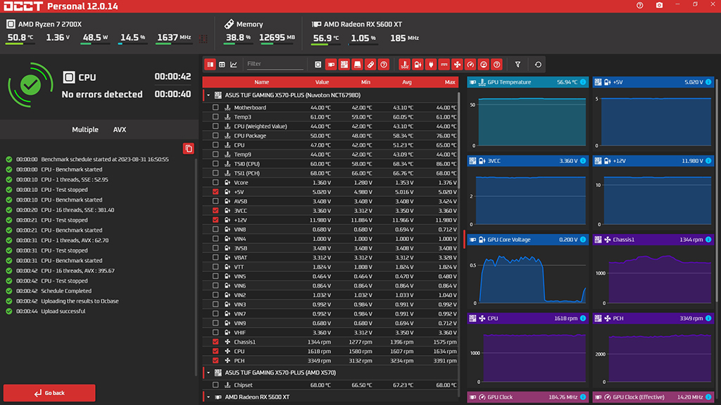Collapse the AMD X570 sensor group
The image size is (721, 405).
click(208, 373)
